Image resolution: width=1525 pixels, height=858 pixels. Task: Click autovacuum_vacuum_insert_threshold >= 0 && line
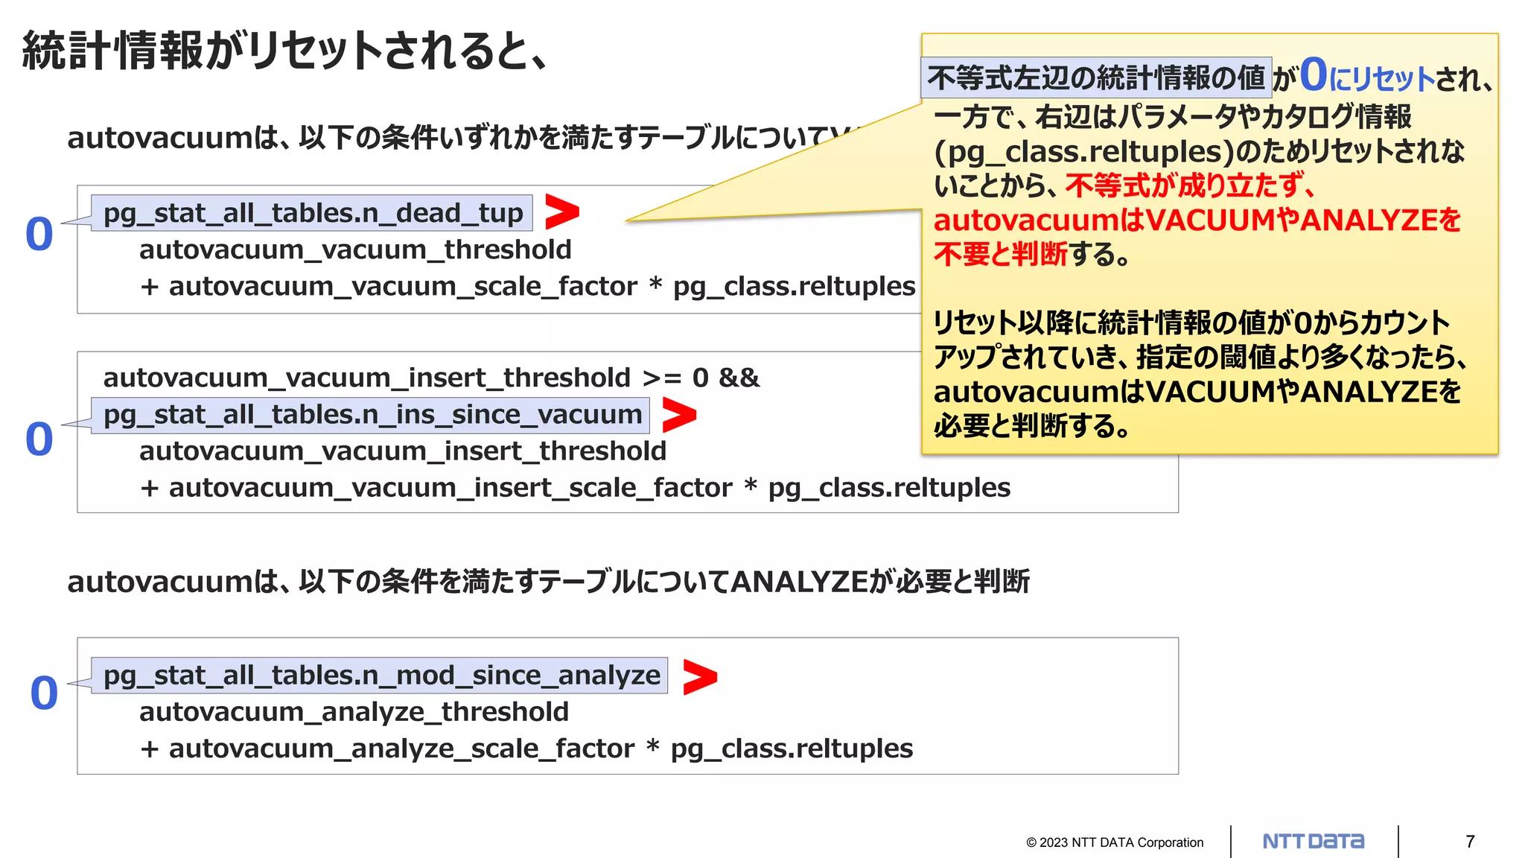point(431,378)
